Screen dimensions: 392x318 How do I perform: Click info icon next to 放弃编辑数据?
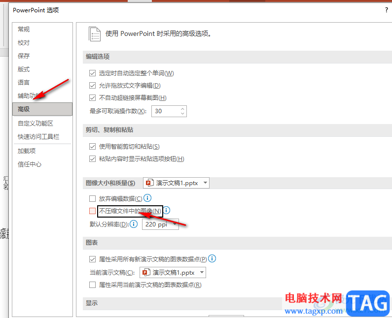(x=147, y=198)
